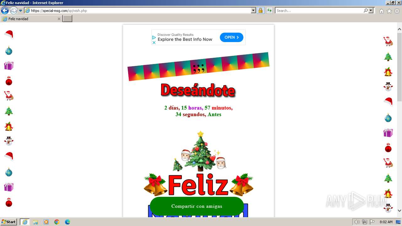Launch Chrome from the taskbar
The image size is (402, 226).
tap(57, 222)
